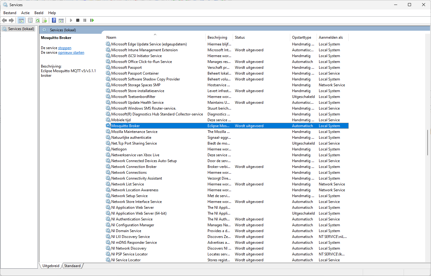Image resolution: width=431 pixels, height=276 pixels.
Task: Click the Restart Service toolbar icon
Action: click(92, 20)
